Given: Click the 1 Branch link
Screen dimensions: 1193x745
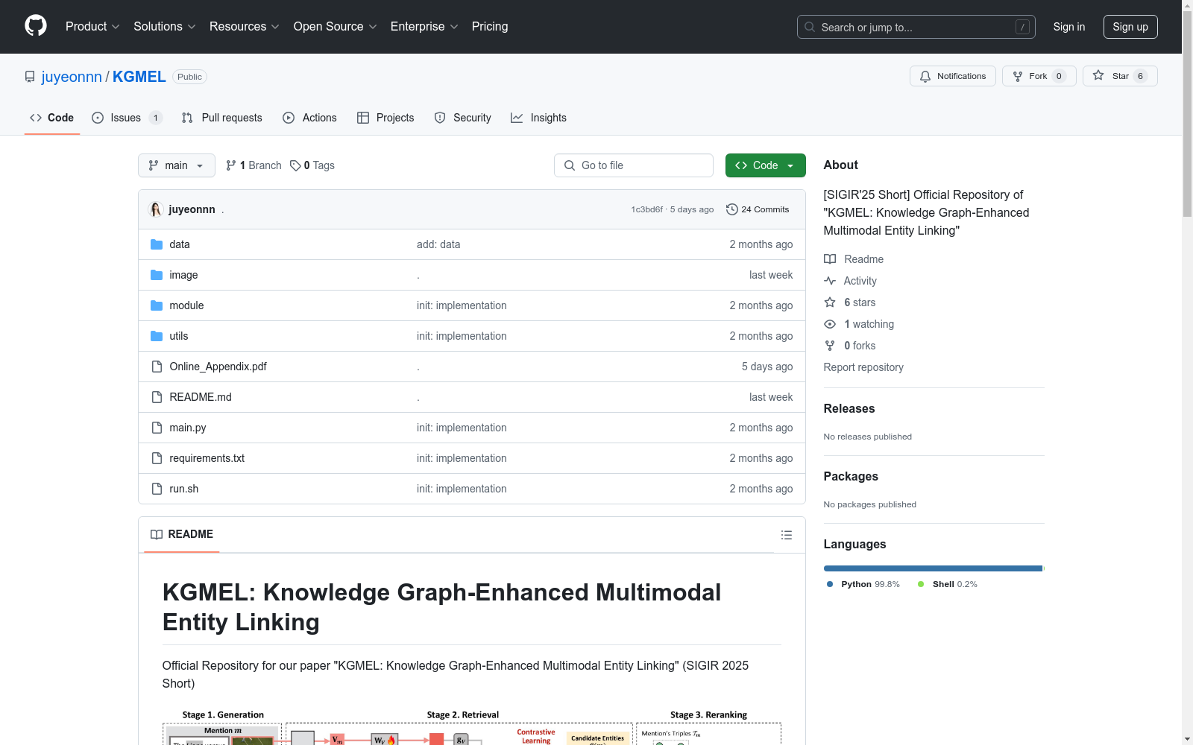Looking at the screenshot, I should (x=254, y=165).
